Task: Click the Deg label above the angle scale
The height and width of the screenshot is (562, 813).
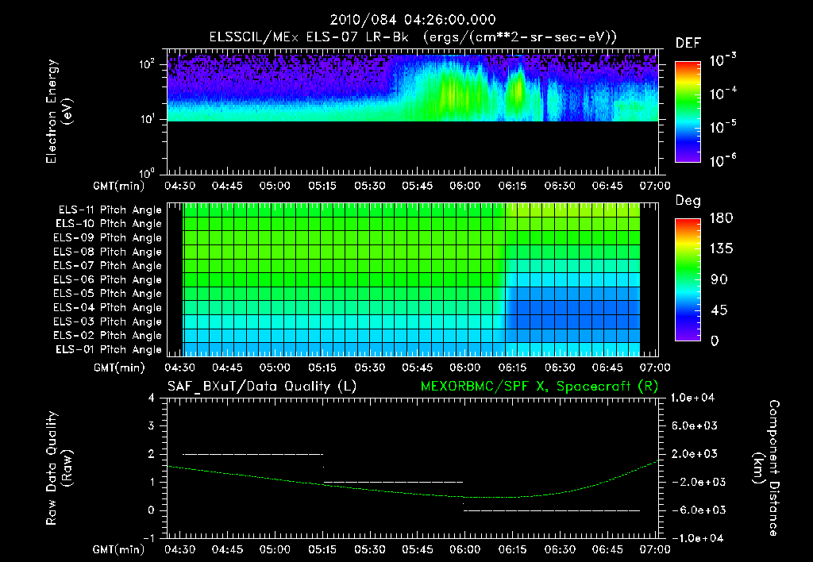Action: [688, 201]
